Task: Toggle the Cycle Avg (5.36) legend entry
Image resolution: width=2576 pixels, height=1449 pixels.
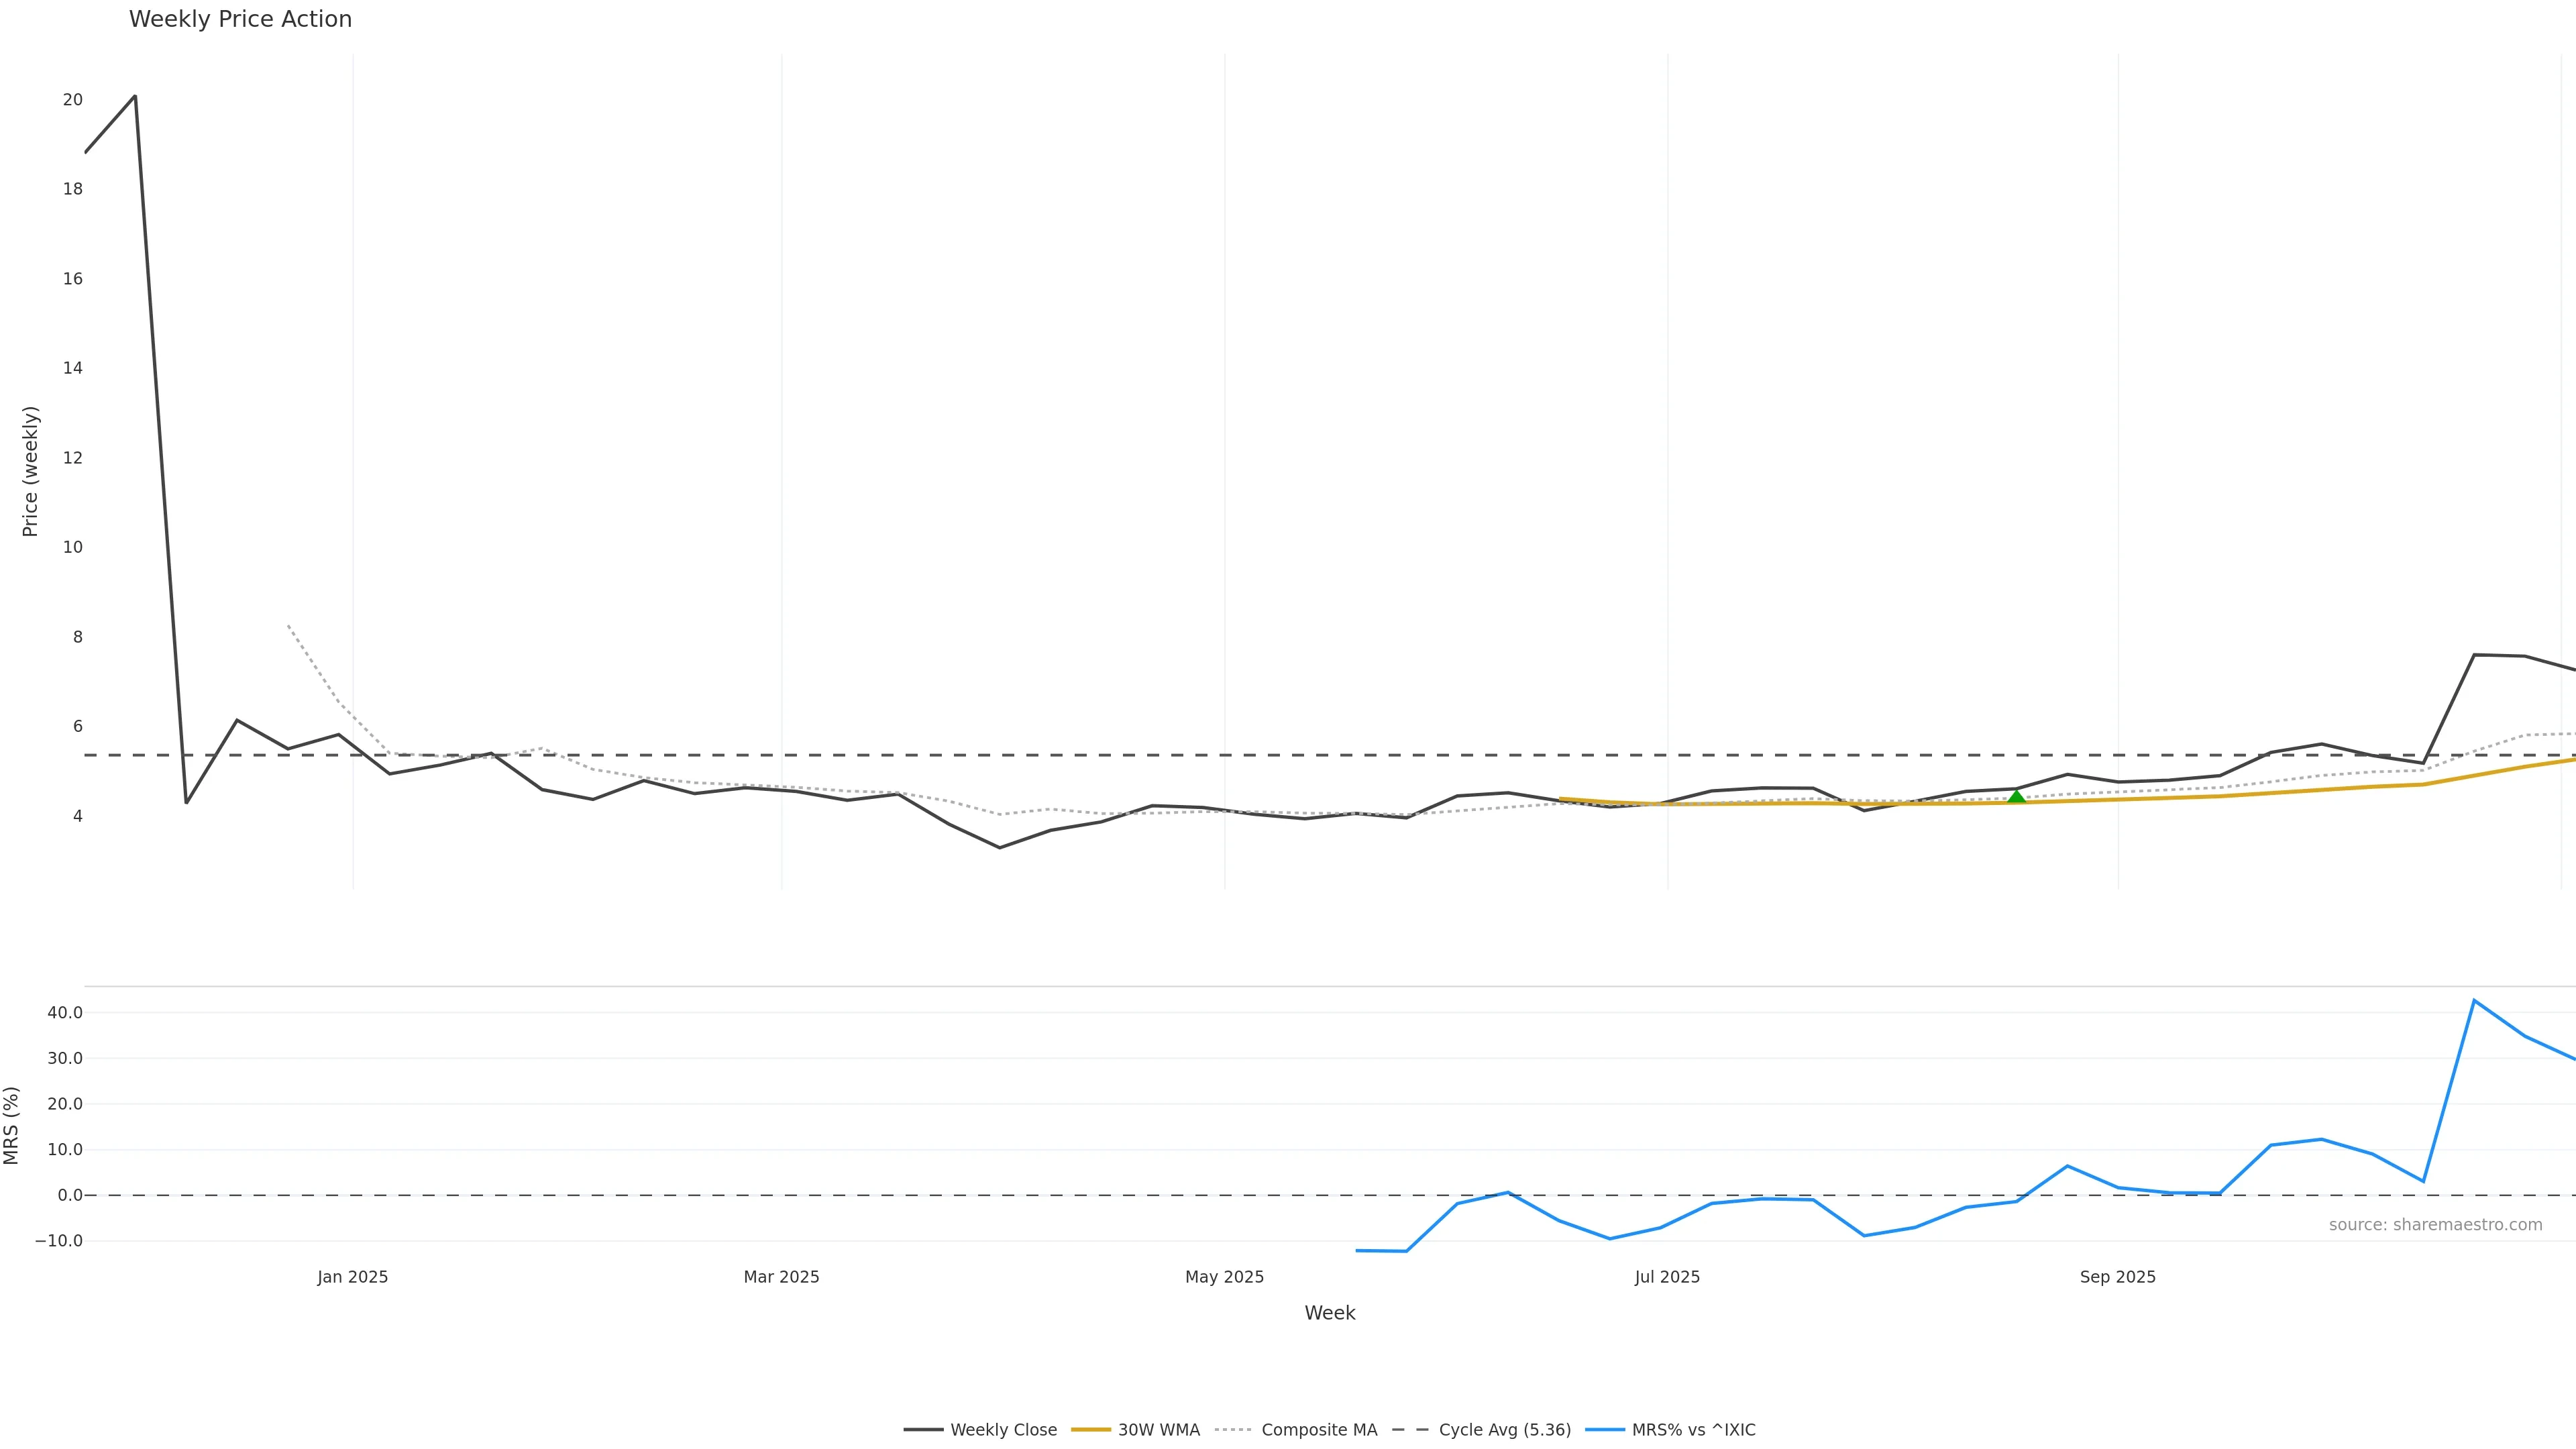Action: pos(1504,1430)
